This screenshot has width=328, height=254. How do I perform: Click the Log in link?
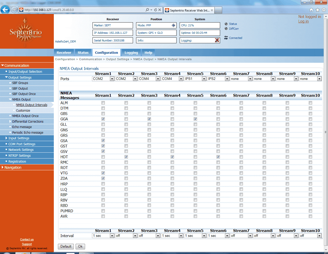click(x=303, y=21)
